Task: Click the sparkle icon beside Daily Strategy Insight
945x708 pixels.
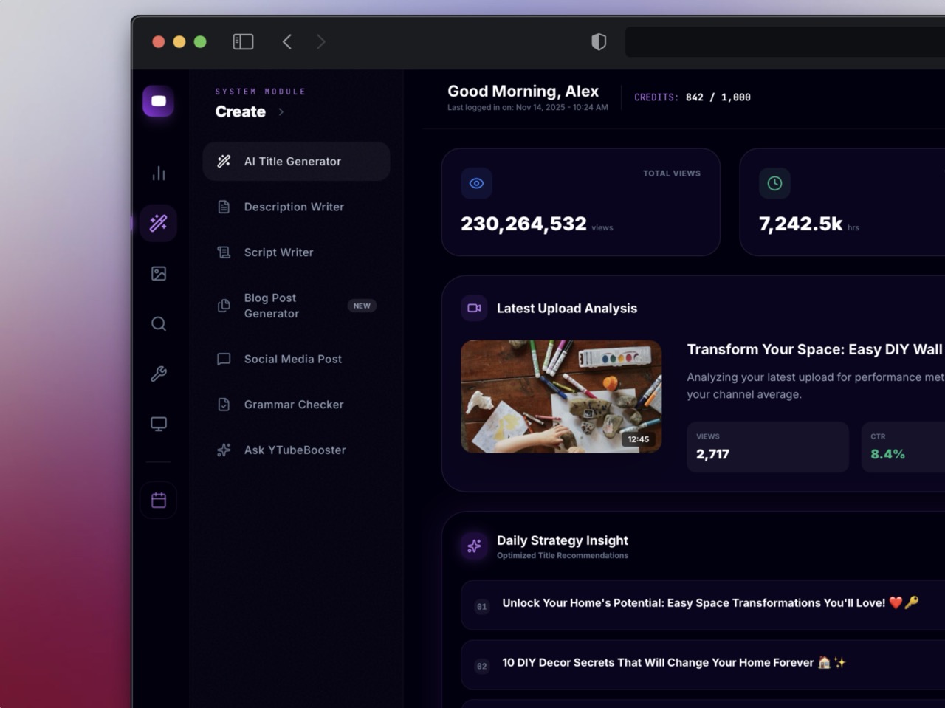Action: tap(474, 546)
